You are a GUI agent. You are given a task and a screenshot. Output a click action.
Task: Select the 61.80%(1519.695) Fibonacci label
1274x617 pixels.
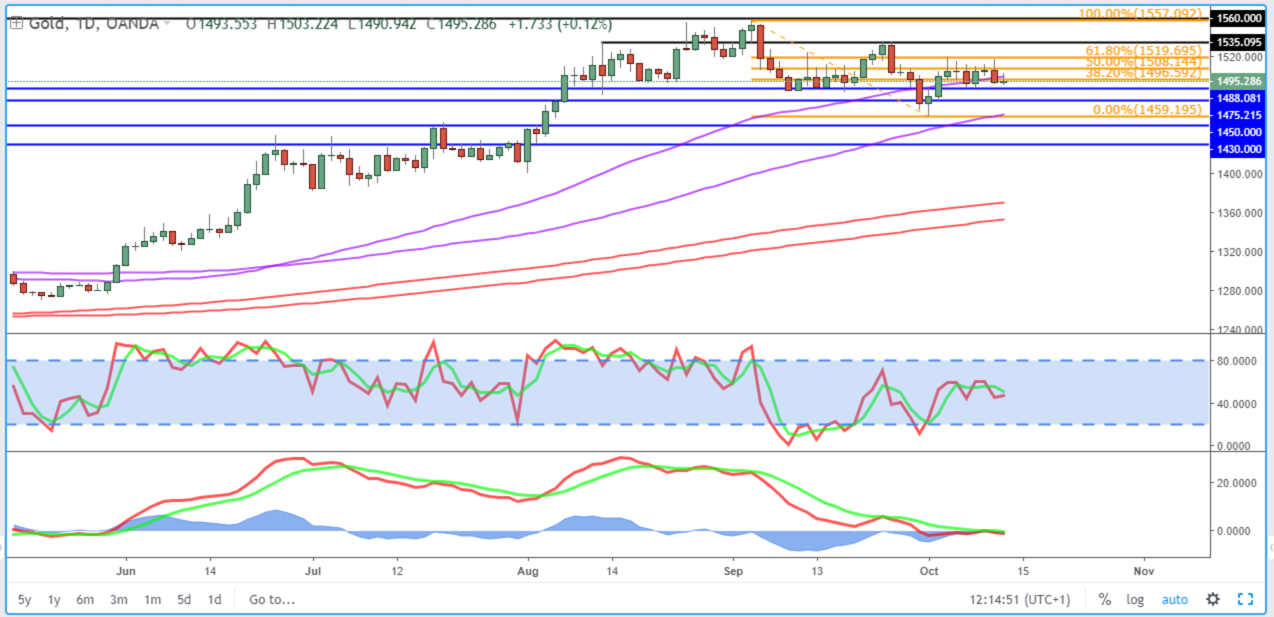(x=1143, y=51)
